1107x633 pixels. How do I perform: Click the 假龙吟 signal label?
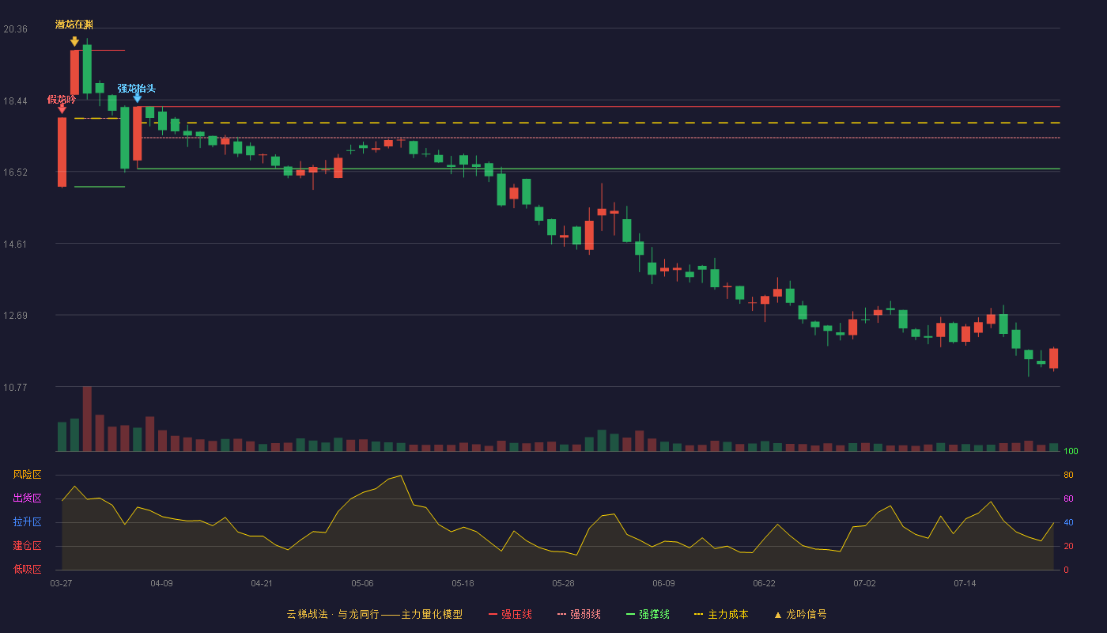pos(62,99)
